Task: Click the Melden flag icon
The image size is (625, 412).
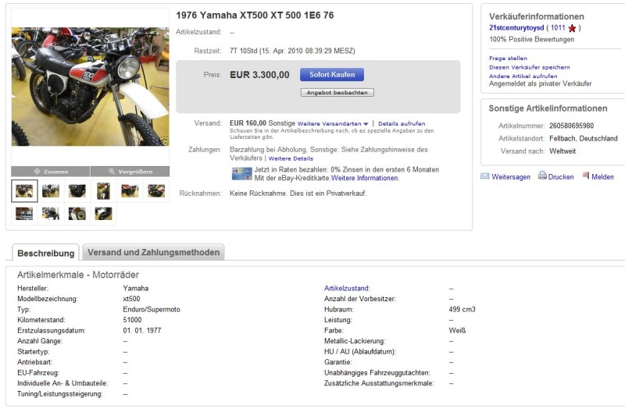Action: [x=585, y=176]
